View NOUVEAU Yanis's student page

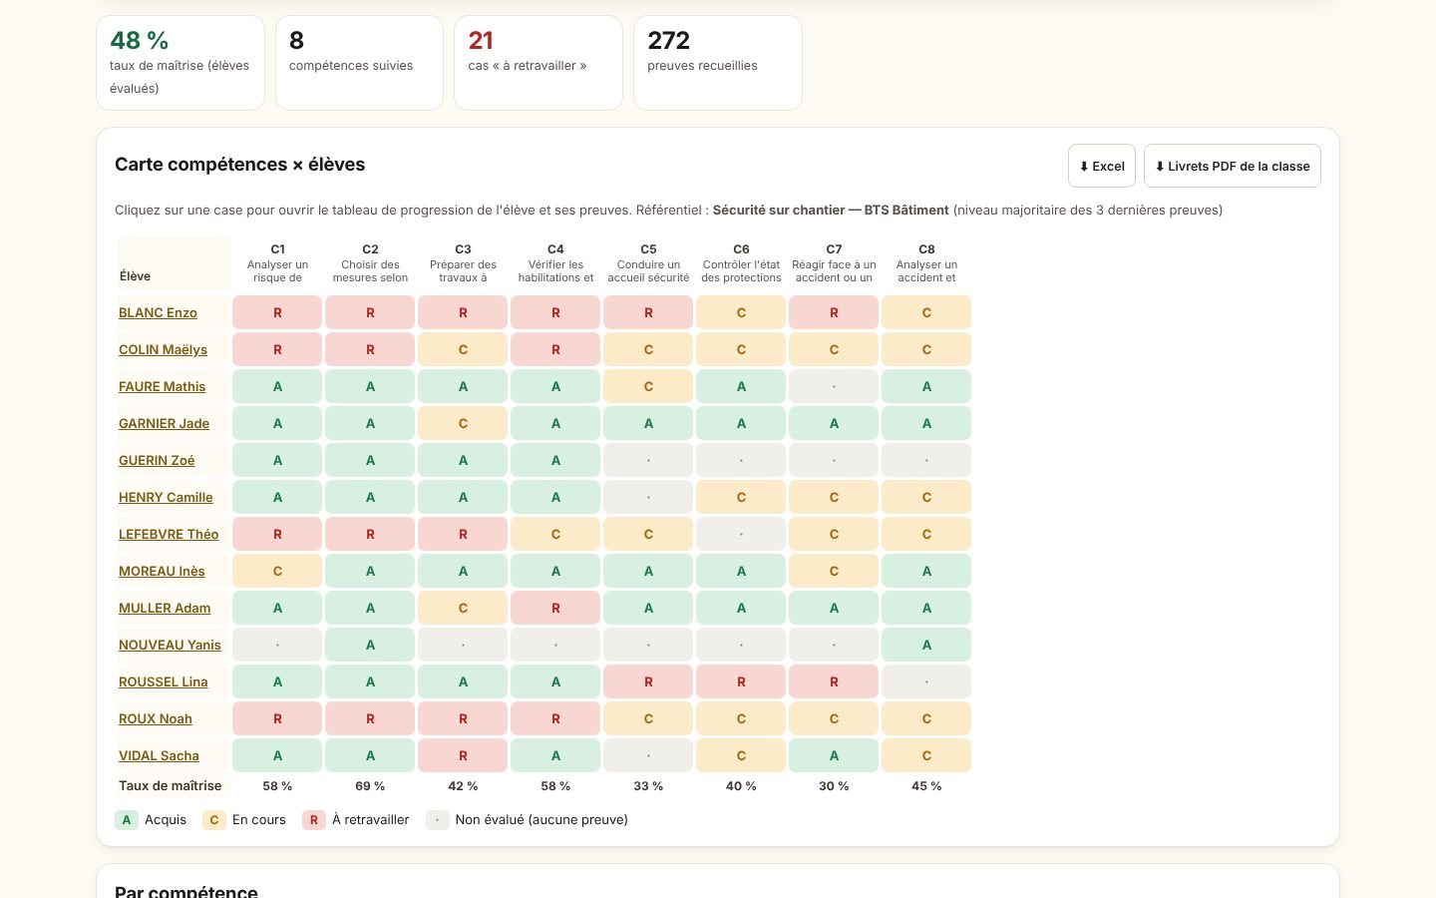point(170,645)
